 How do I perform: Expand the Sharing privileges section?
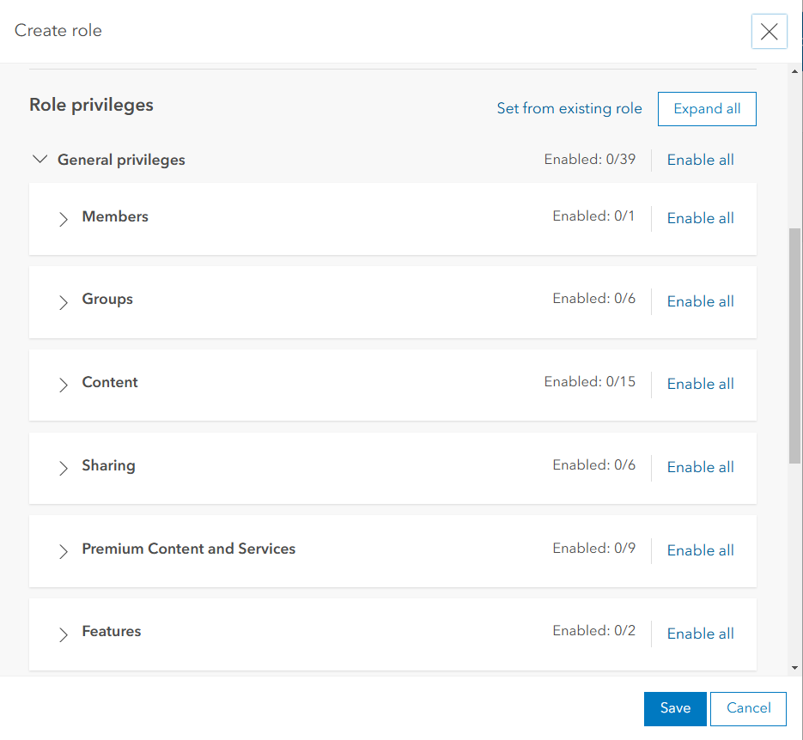[x=63, y=468]
